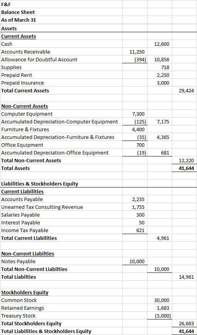
Task: Click office equipment depreciation (19)
Action: (x=141, y=153)
